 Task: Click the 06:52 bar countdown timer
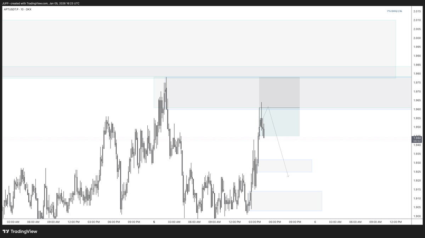point(416,141)
